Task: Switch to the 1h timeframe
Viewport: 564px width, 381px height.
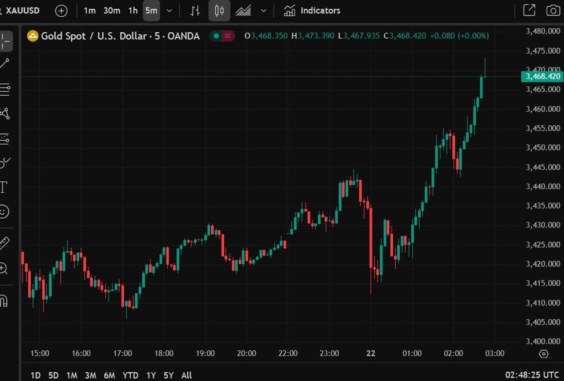Action: [x=133, y=10]
